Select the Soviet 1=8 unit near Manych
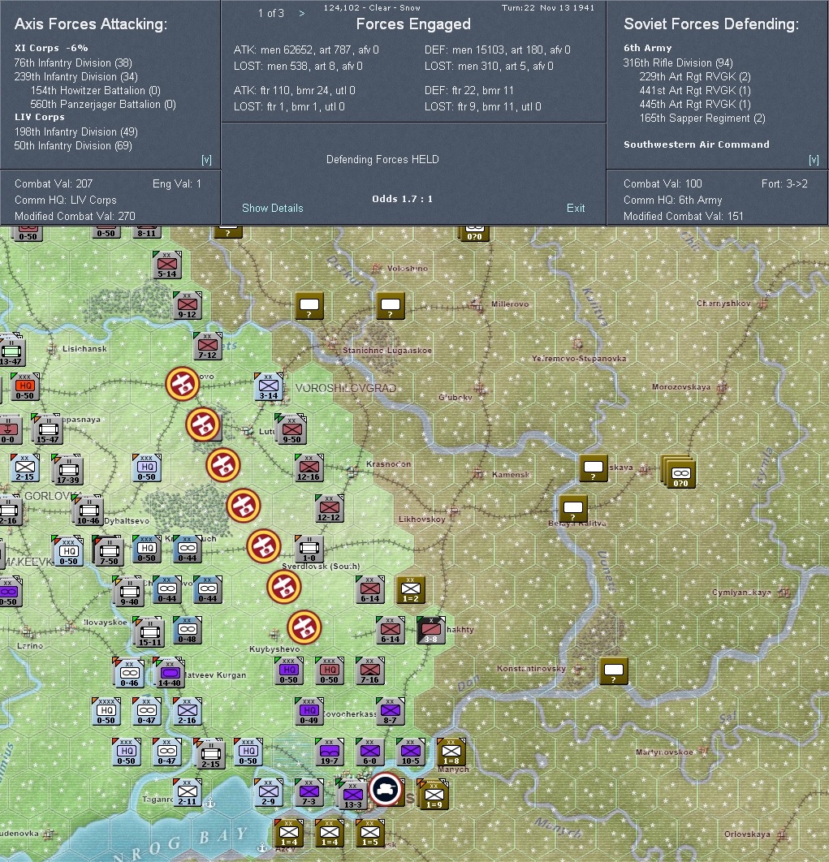Screen dimensions: 829x862 (x=451, y=752)
